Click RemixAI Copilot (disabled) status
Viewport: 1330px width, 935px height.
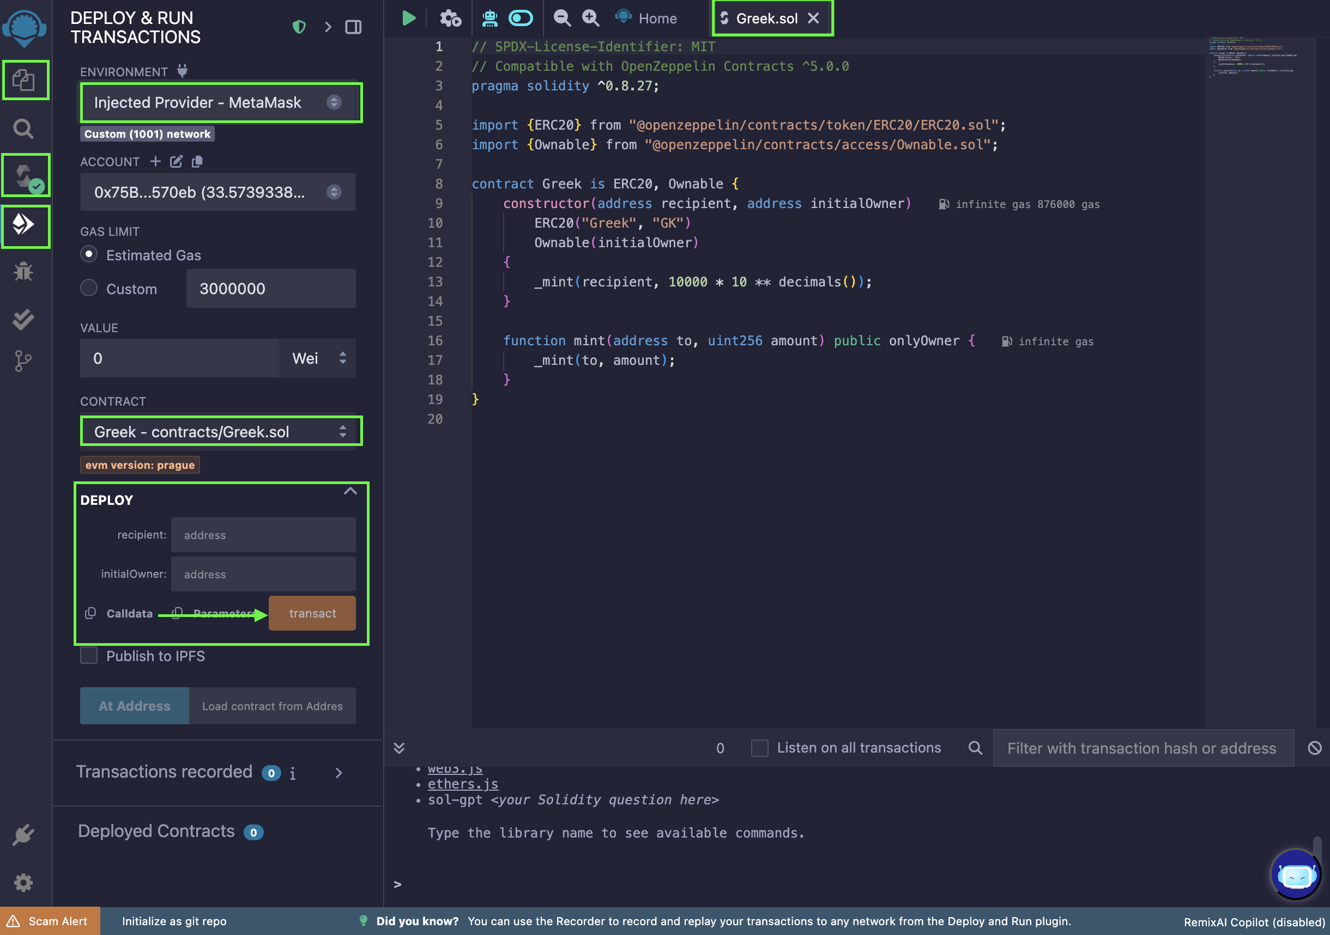point(1254,922)
